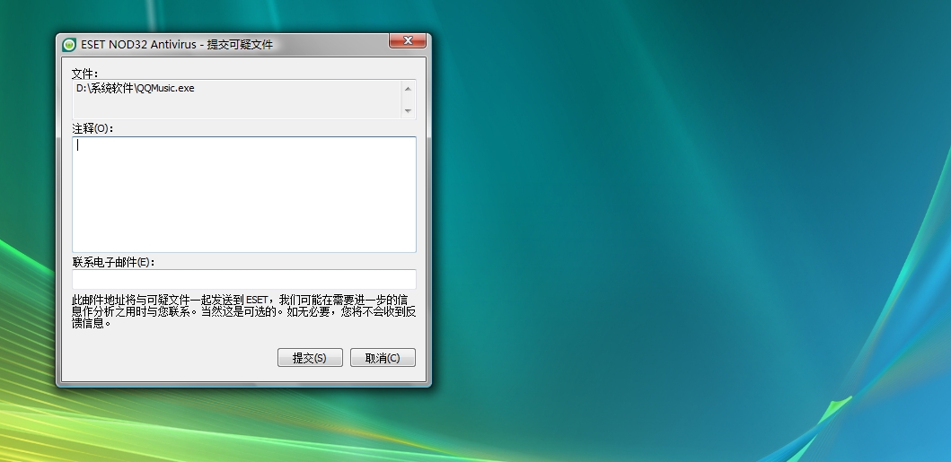Click the file box scroll down arrow
This screenshot has height=462, width=951.
tap(408, 111)
